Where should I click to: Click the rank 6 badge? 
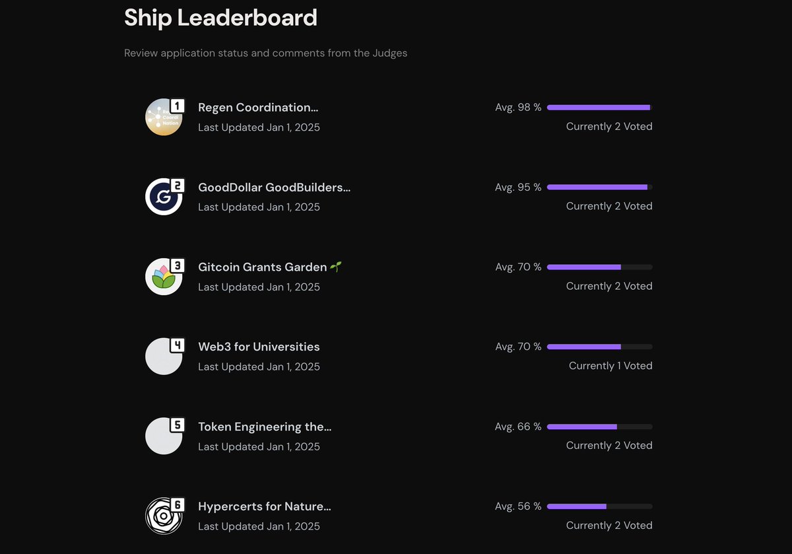tap(178, 505)
